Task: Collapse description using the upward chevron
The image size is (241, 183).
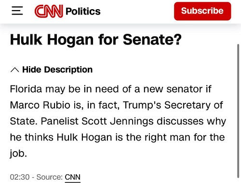Action: (14, 70)
